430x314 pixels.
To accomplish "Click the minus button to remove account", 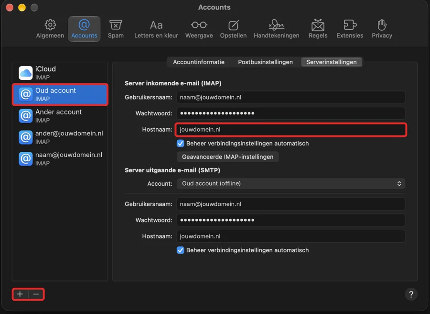I will tap(36, 294).
